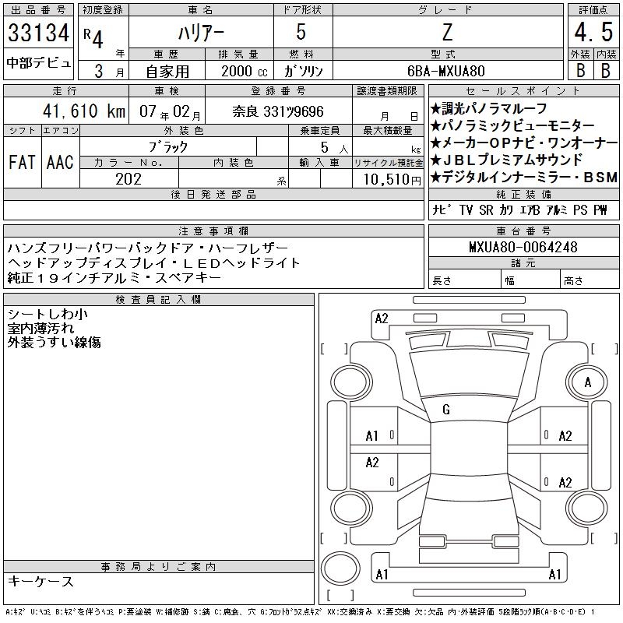623x623 pixels.
Task: Click inspector note 室内薄汚れ
Action: (41, 328)
